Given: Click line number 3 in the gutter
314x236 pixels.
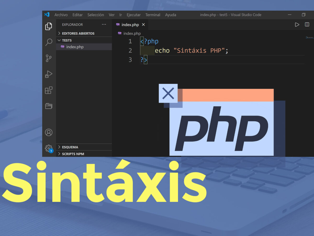Looking at the screenshot, I should click(x=130, y=60).
